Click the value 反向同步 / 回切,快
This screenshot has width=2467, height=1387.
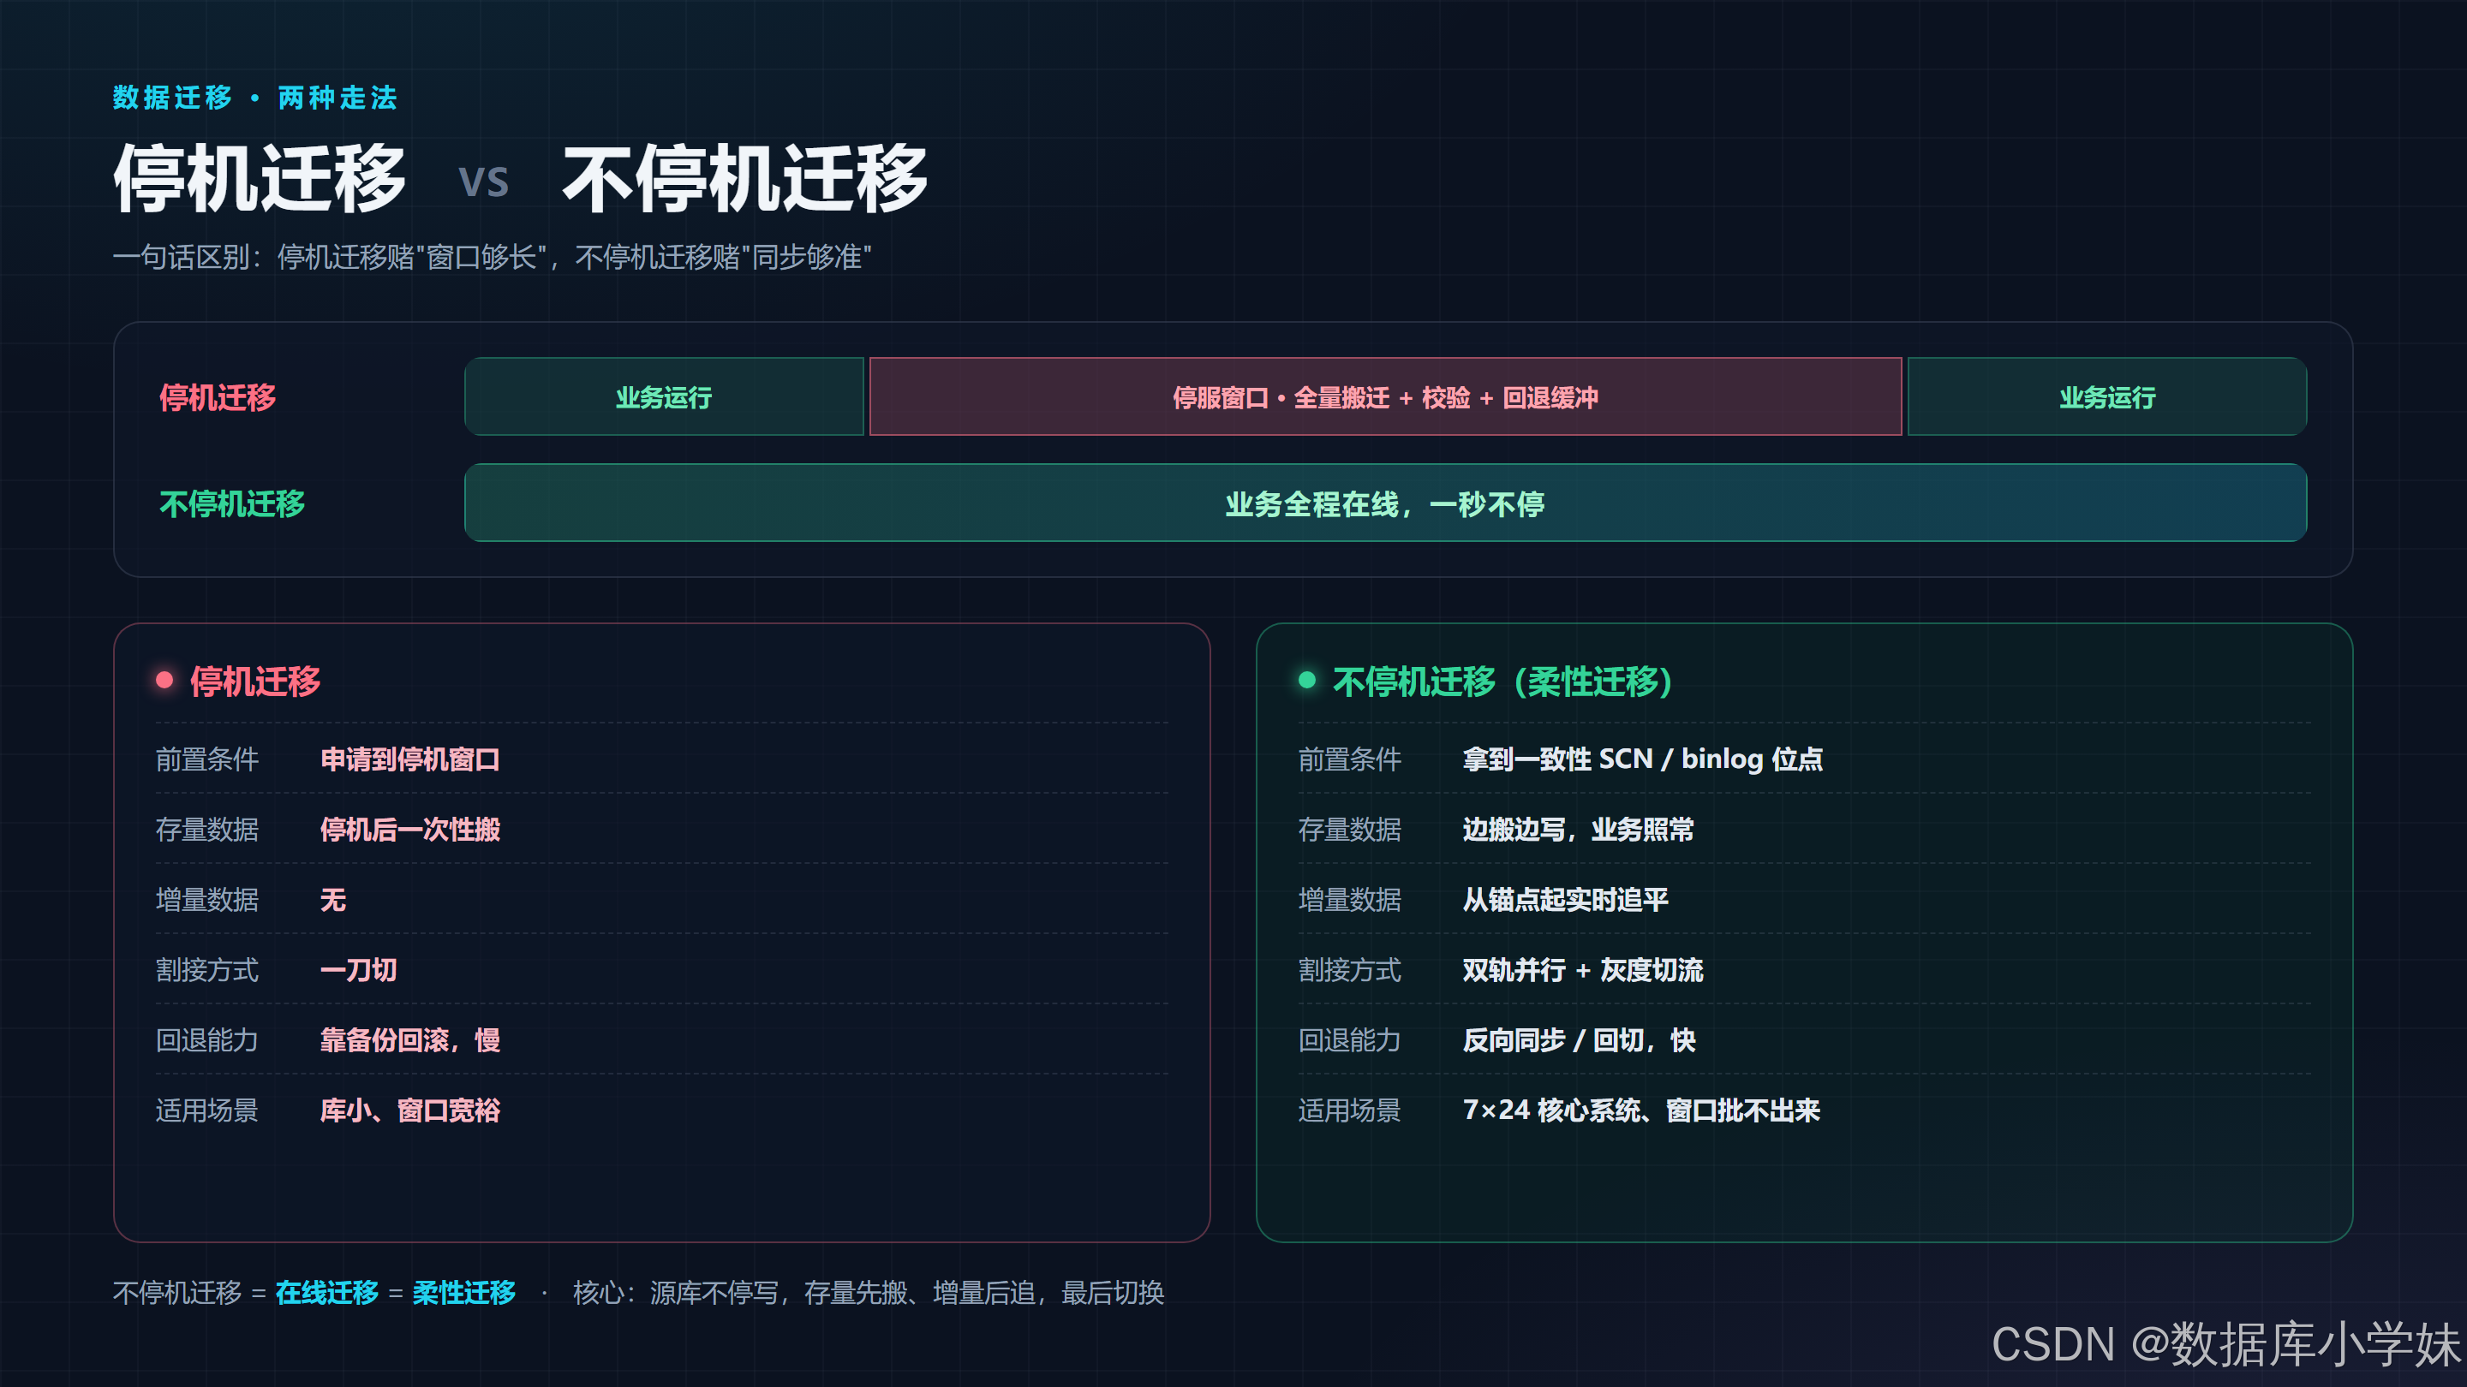point(1580,1039)
